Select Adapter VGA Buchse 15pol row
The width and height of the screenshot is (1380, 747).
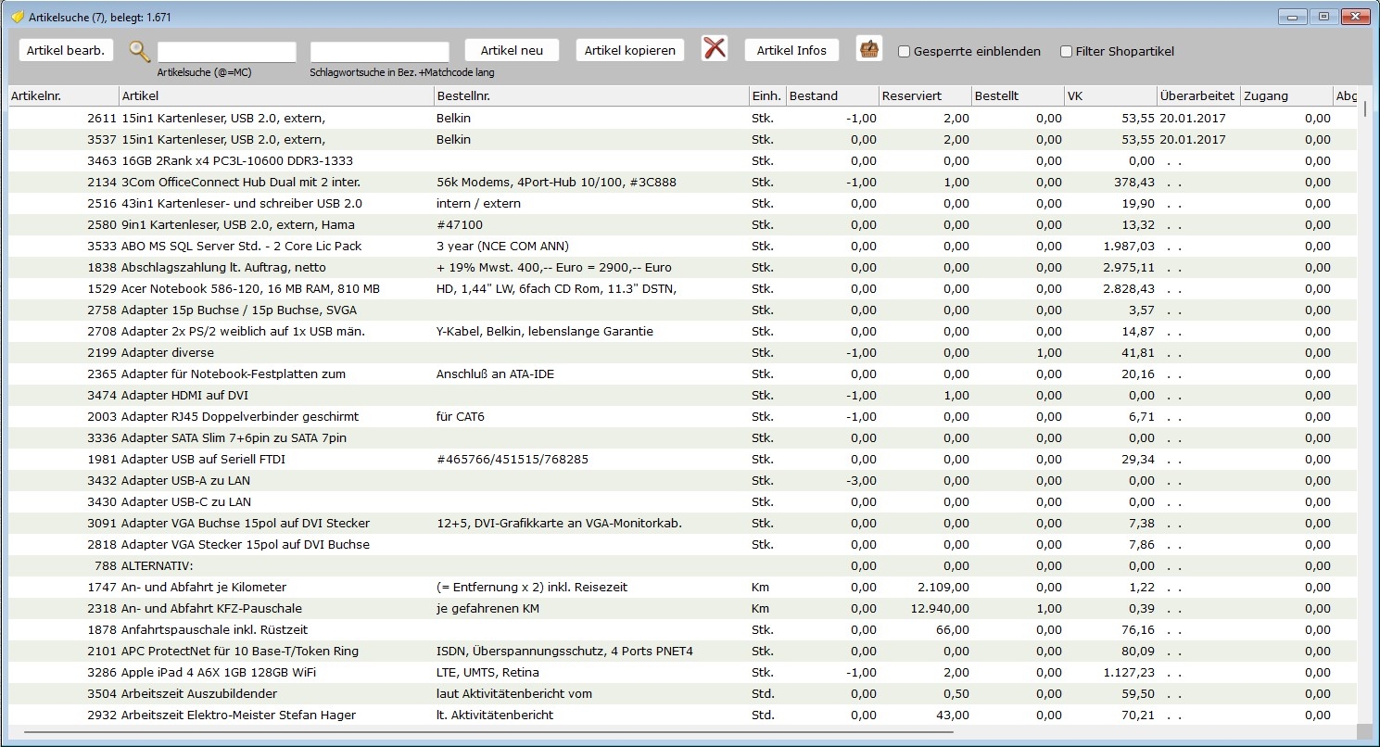(x=683, y=523)
